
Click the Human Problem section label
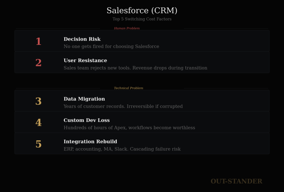pos(127,28)
